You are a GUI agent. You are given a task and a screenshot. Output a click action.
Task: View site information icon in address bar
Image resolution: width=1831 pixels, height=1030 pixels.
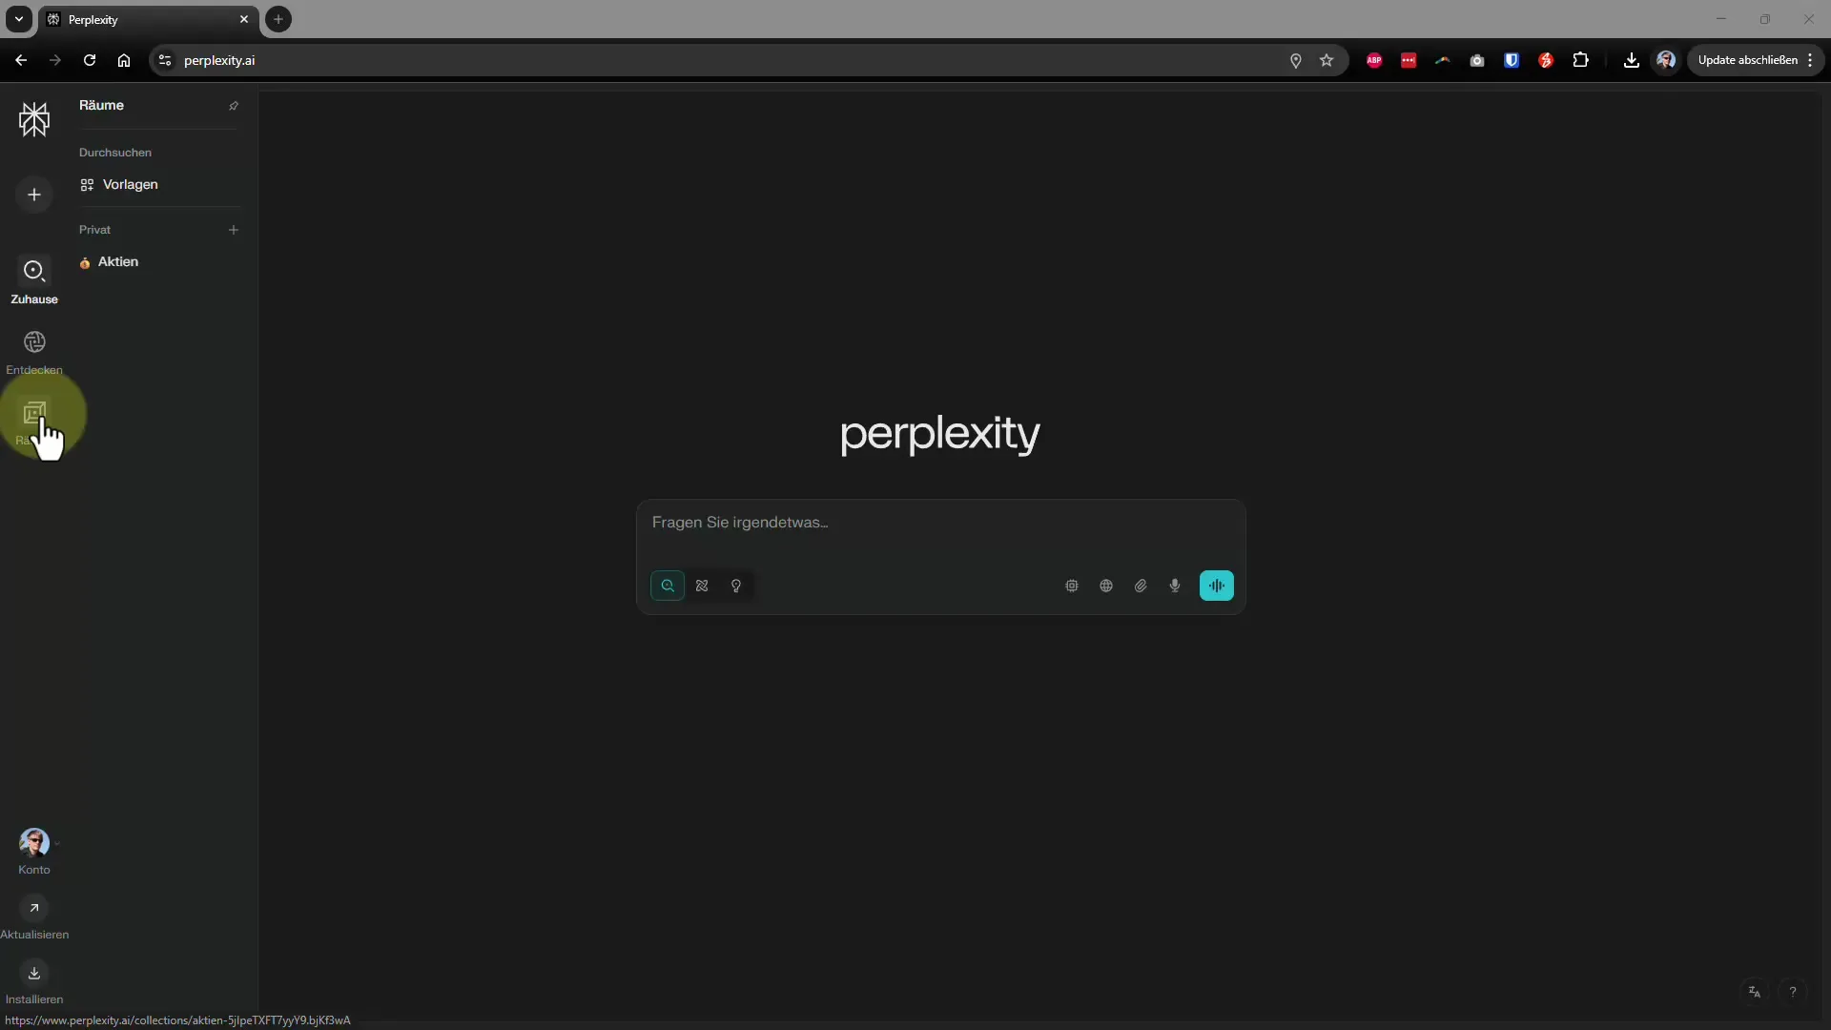pyautogui.click(x=165, y=60)
